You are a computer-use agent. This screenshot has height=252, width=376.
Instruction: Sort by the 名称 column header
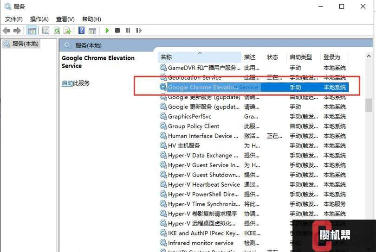click(x=200, y=57)
